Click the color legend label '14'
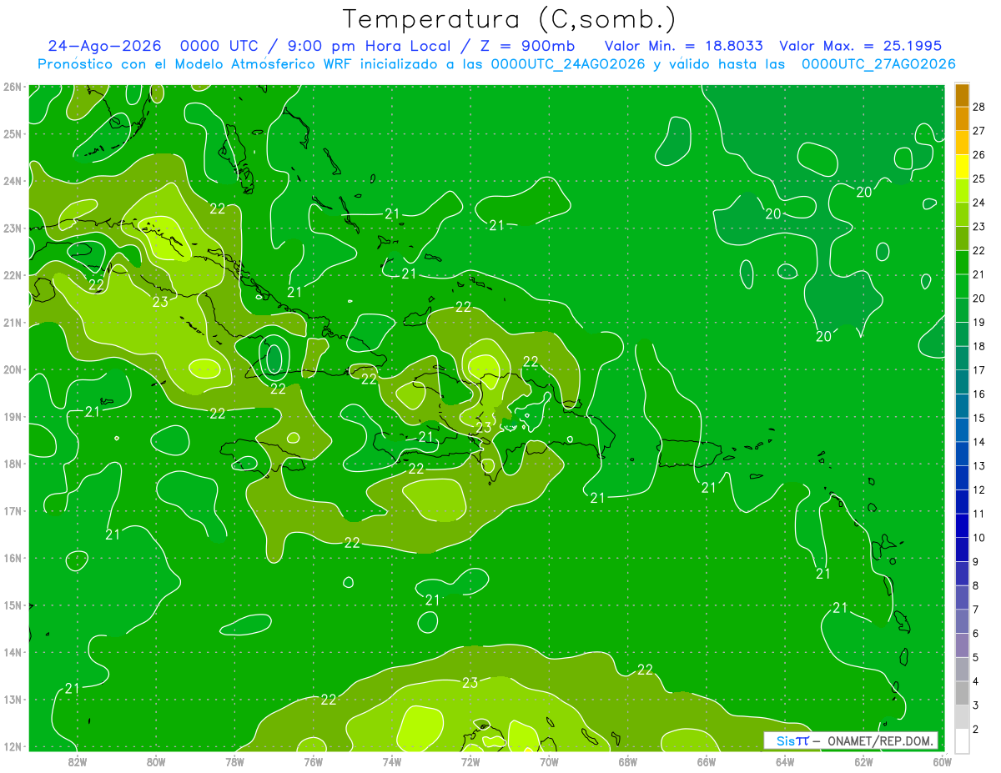Image resolution: width=1001 pixels, height=773 pixels. (x=978, y=442)
